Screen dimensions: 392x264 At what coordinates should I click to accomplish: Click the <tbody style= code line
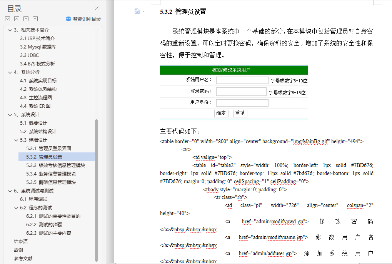[245, 189]
